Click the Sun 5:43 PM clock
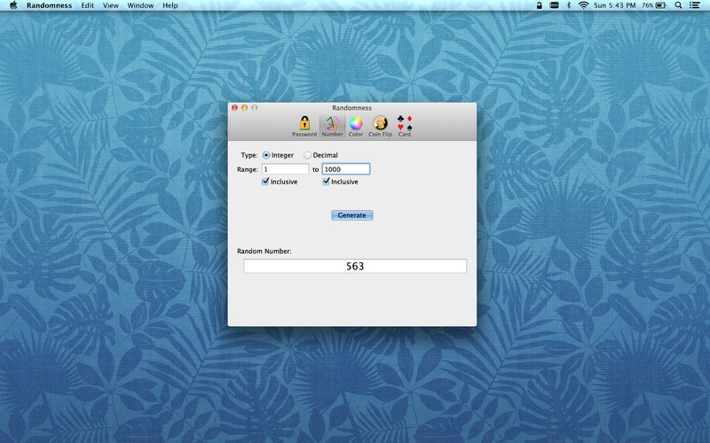710x443 pixels. pos(614,5)
